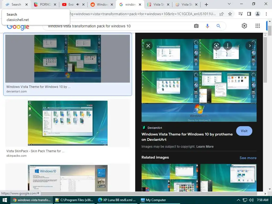The width and height of the screenshot is (272, 204).
Task: Start voice search with microphone icon
Action: point(207,26)
